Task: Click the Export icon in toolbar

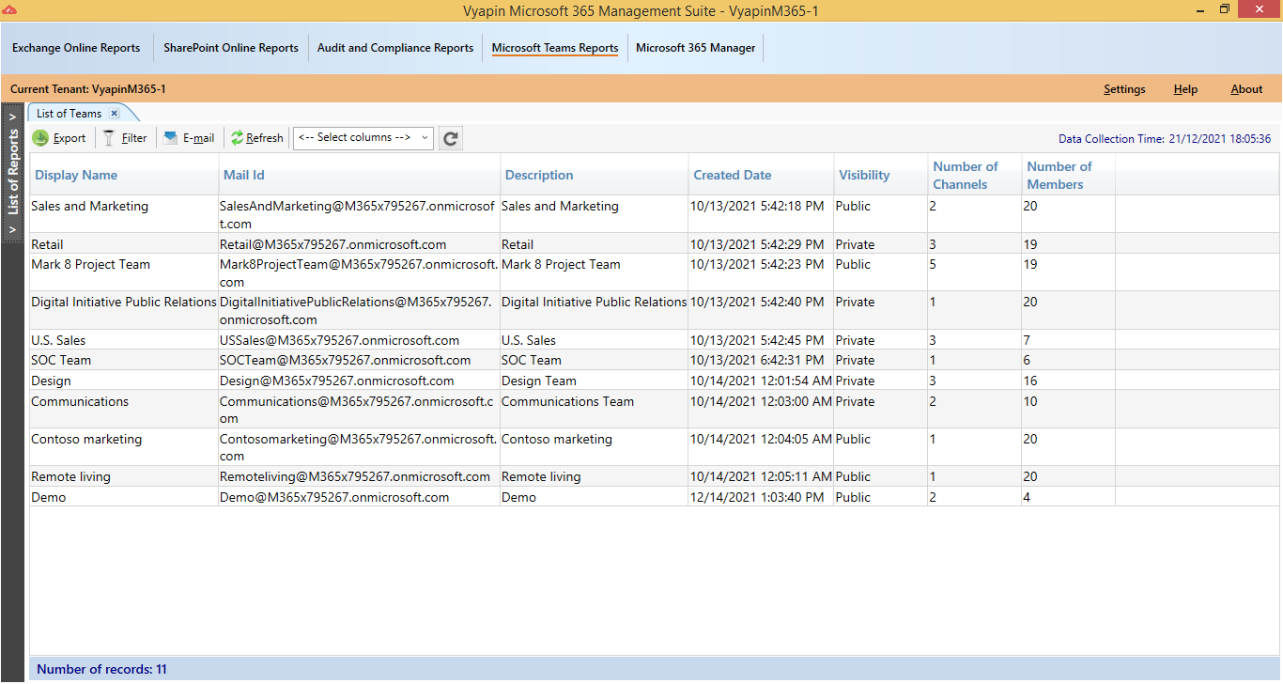Action: [40, 138]
